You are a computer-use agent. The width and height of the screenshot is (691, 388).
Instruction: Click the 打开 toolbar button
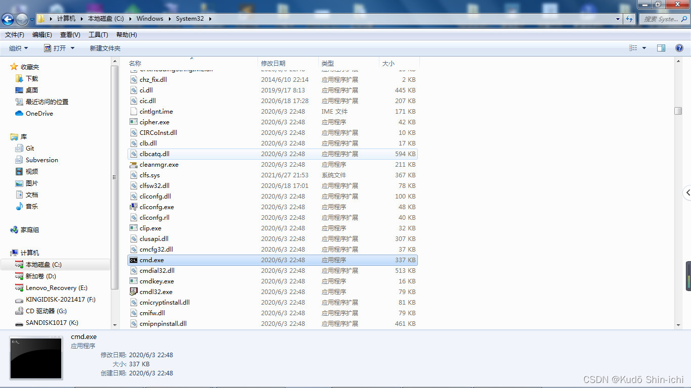(55, 48)
